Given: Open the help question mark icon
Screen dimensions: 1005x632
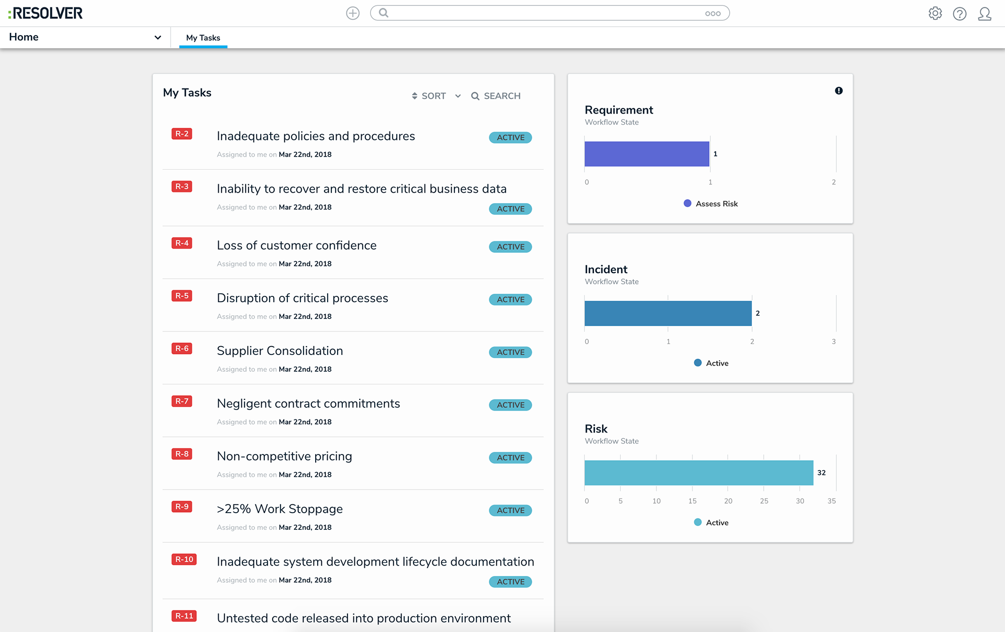Looking at the screenshot, I should (x=959, y=14).
